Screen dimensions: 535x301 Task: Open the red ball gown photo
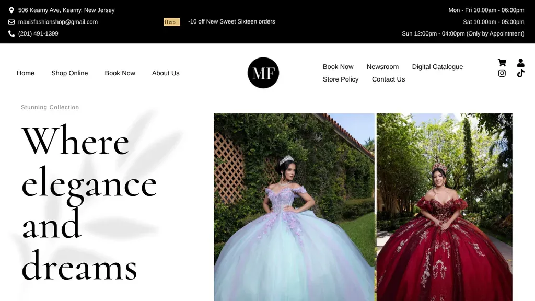tap(444, 207)
